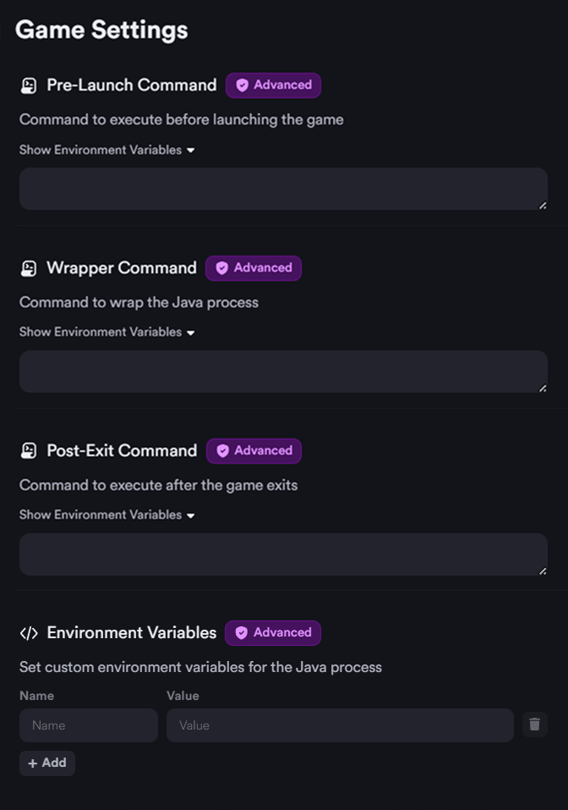
Task: Focus the Pre-Launch Command text area
Action: 283,189
